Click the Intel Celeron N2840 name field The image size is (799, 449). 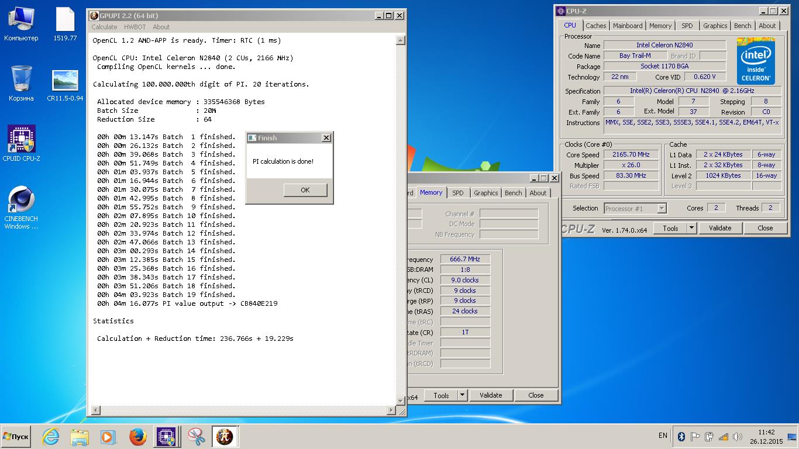coord(664,45)
